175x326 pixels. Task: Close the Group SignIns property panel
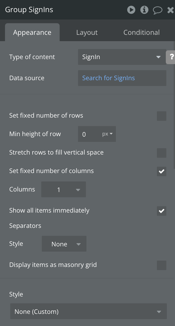click(170, 10)
